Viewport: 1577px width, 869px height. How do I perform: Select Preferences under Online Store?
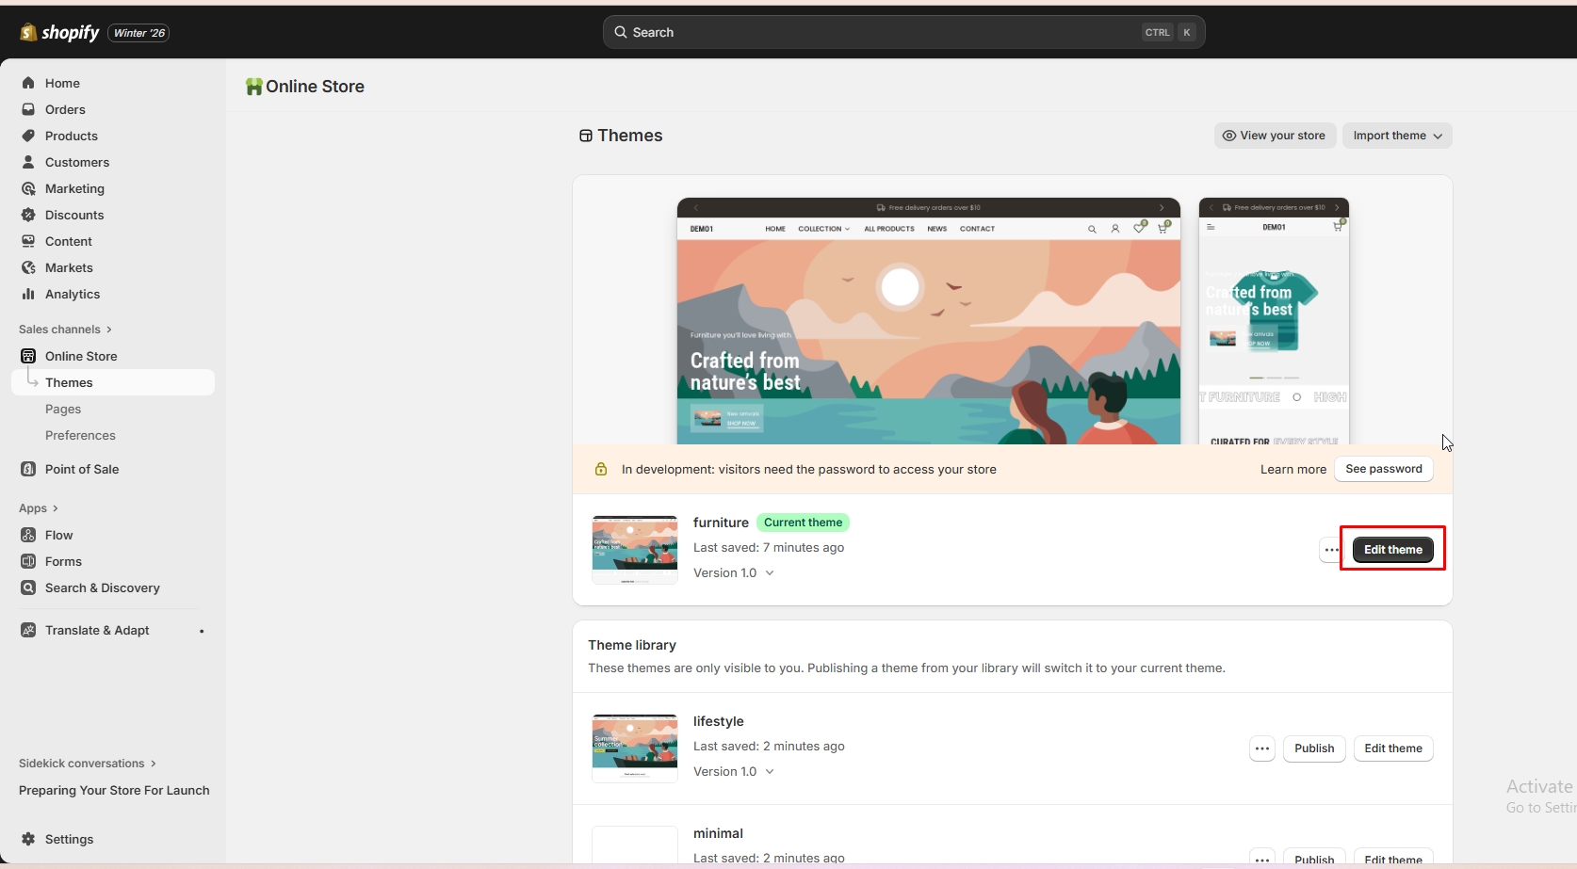coord(80,435)
